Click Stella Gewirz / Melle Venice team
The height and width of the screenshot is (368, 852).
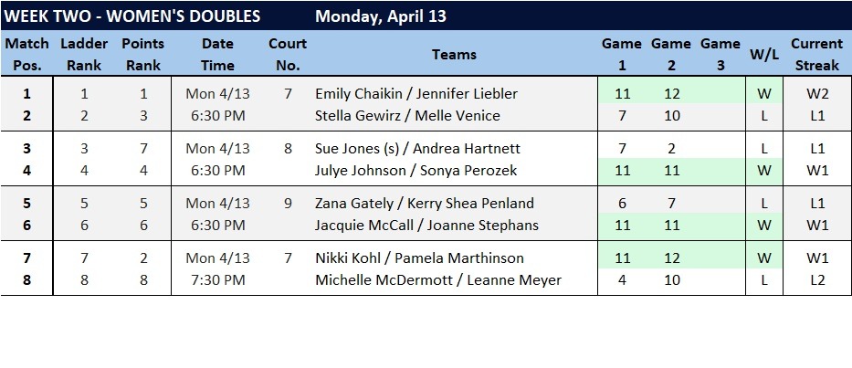tap(407, 116)
